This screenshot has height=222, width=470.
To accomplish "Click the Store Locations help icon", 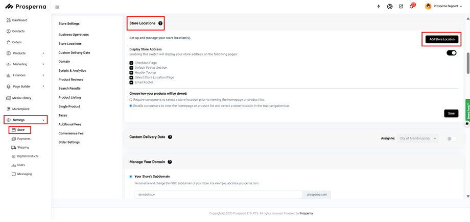I will pyautogui.click(x=160, y=23).
